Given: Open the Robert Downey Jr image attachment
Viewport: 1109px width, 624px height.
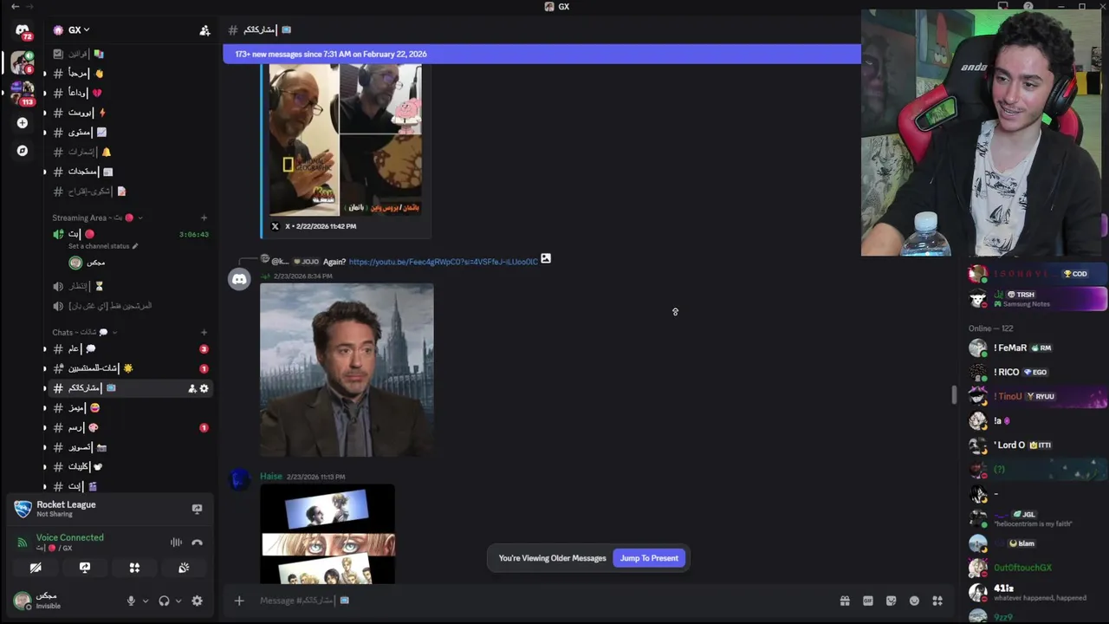Looking at the screenshot, I should tap(347, 370).
